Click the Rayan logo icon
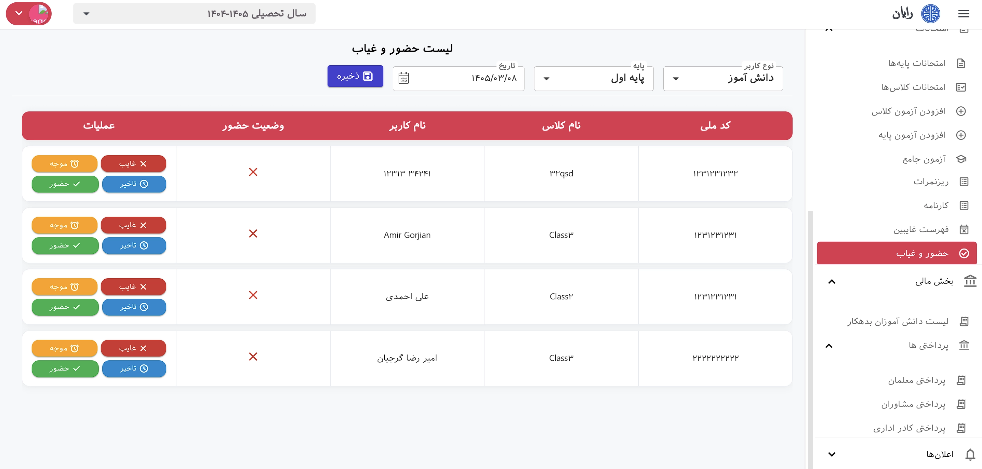Viewport: 982px width, 469px height. [x=930, y=14]
